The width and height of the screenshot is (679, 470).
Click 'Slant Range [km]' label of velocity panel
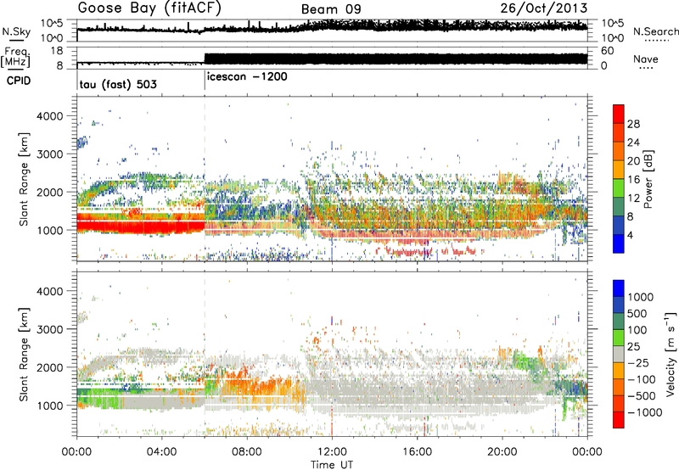tap(24, 354)
